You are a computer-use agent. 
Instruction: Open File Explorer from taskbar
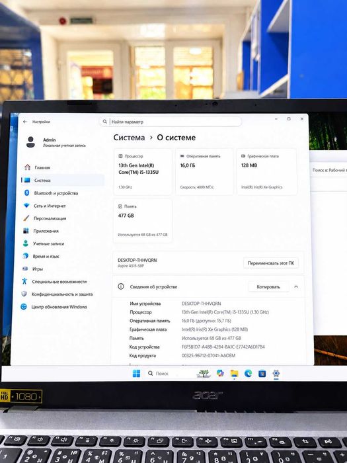(x=234, y=374)
